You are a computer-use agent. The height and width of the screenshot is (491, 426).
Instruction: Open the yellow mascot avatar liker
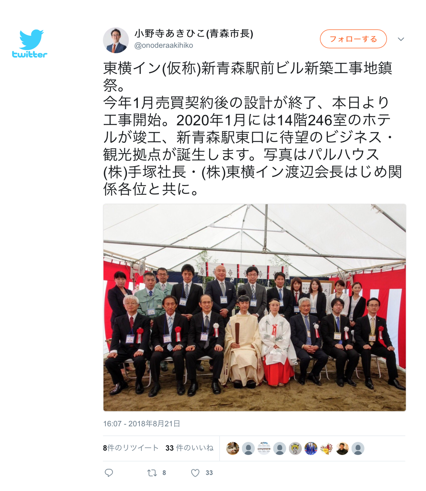click(295, 448)
